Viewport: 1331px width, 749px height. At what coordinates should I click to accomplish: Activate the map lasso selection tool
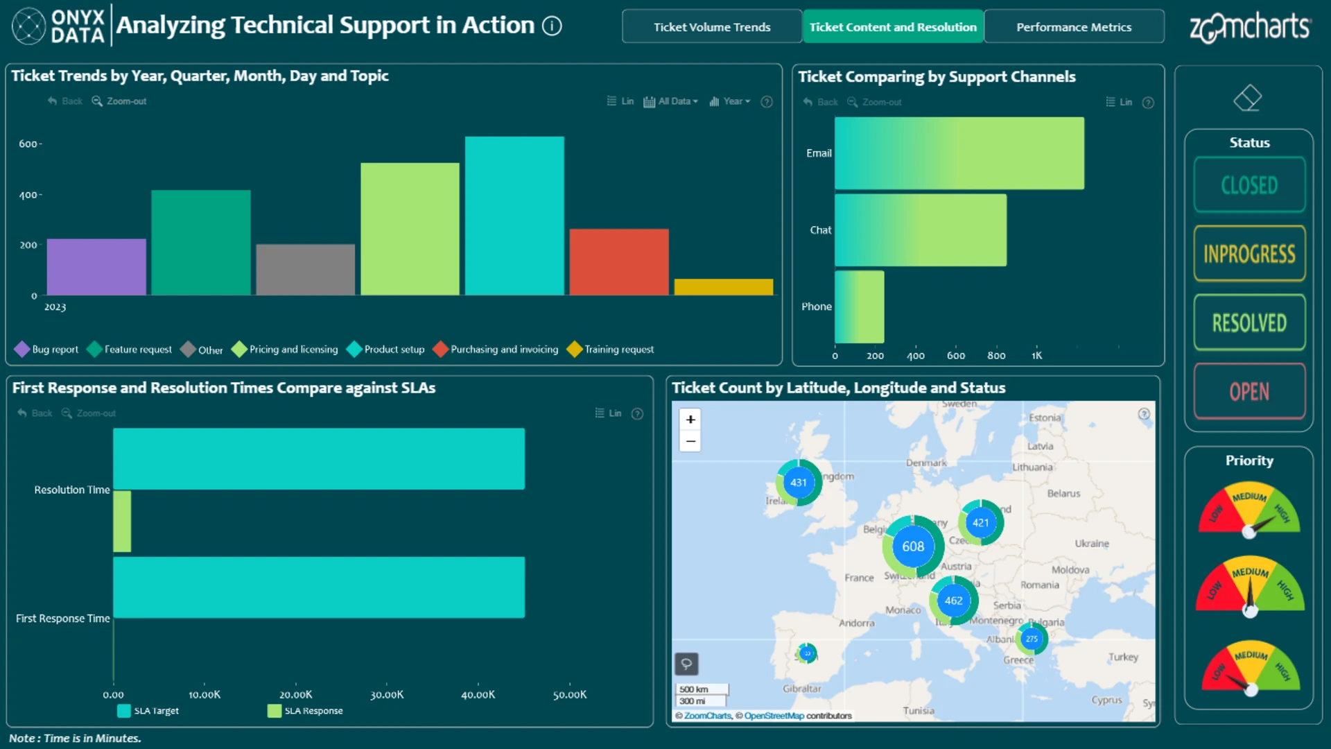686,664
